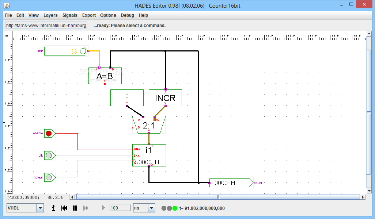Click the horizontal scrollbar right arrow

coord(363,197)
